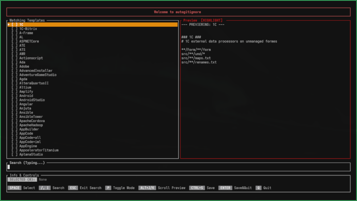The height and width of the screenshot is (201, 357).
Task: Select the Android row
Action: pyautogui.click(x=93, y=96)
